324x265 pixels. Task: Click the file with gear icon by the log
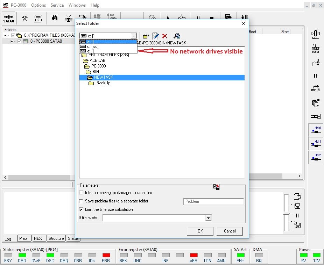[297, 196]
